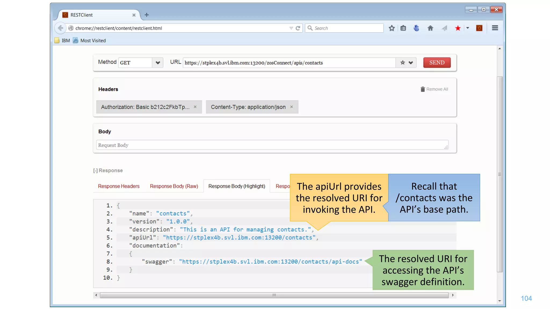Launch the RESTClient toolbar icon

tap(479, 28)
